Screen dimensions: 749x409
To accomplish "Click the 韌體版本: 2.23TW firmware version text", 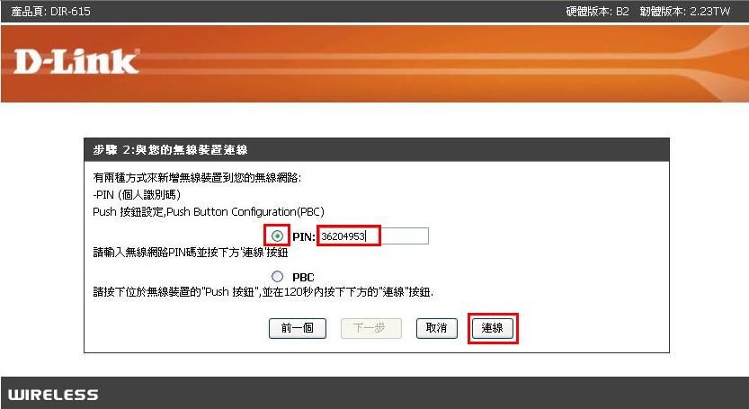I will pyautogui.click(x=685, y=11).
